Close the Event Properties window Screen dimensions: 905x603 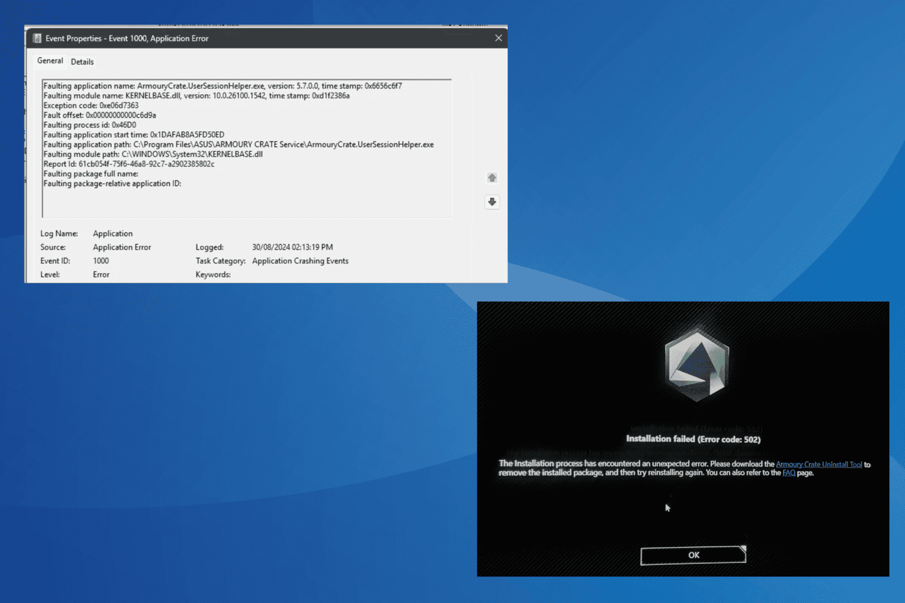tap(498, 38)
